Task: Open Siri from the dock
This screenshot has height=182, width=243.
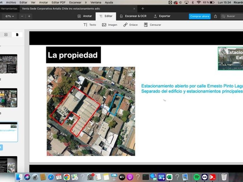Action: click(x=27, y=177)
